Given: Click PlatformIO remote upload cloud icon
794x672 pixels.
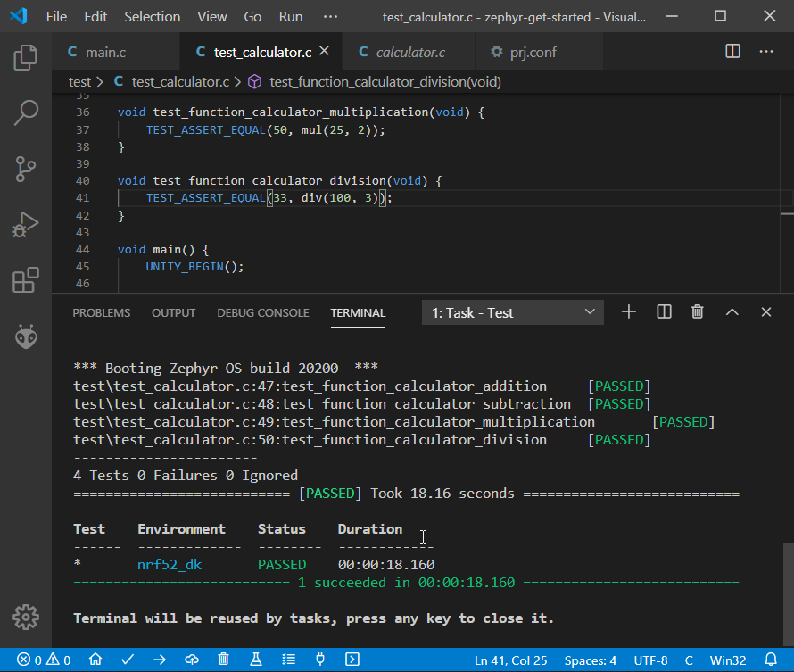Looking at the screenshot, I should [x=192, y=660].
